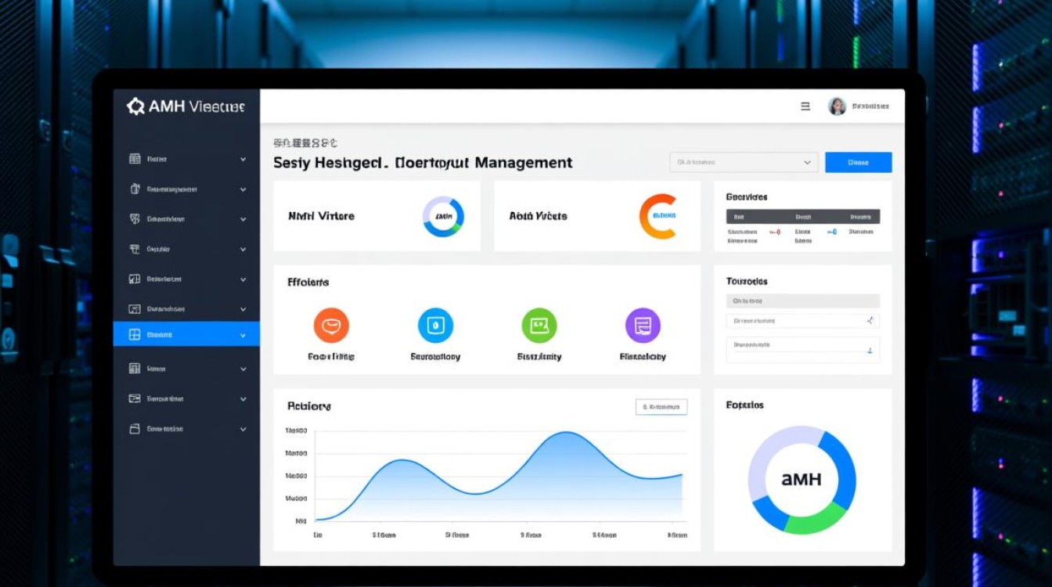Open the outlined selector above the line chart
This screenshot has height=587, width=1052.
click(661, 407)
